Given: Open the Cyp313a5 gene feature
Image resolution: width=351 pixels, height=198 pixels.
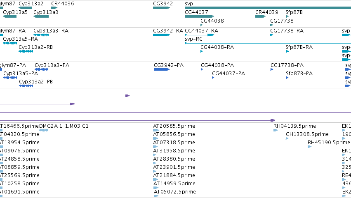Looking at the screenshot, I should [9, 16].
